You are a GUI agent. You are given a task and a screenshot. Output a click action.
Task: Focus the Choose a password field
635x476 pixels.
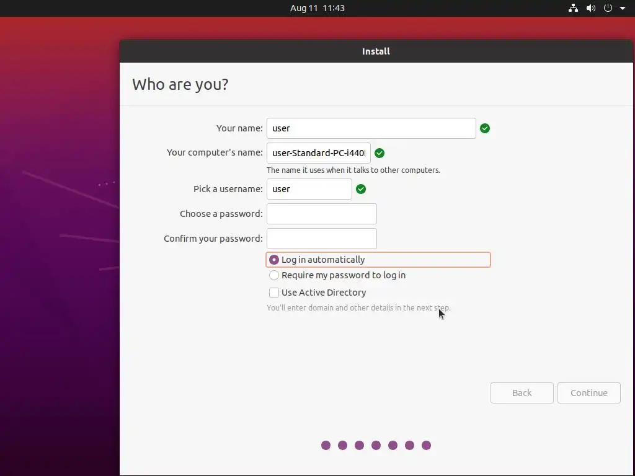[322, 214]
